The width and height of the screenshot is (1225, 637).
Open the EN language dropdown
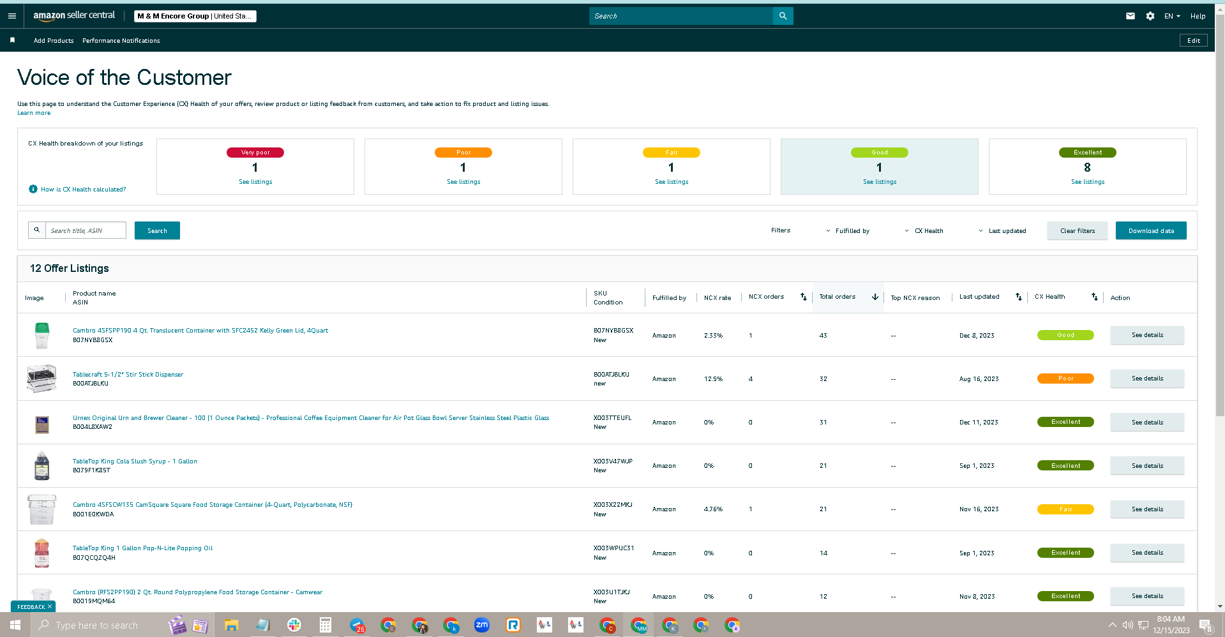point(1172,16)
